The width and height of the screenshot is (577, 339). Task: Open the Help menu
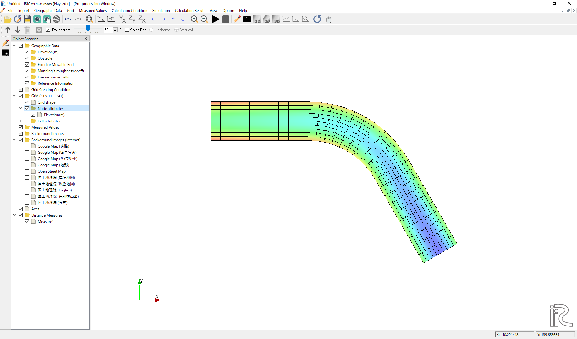[243, 11]
